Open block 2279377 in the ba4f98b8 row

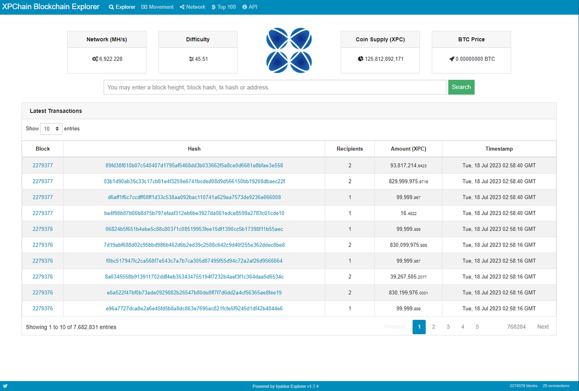42,213
